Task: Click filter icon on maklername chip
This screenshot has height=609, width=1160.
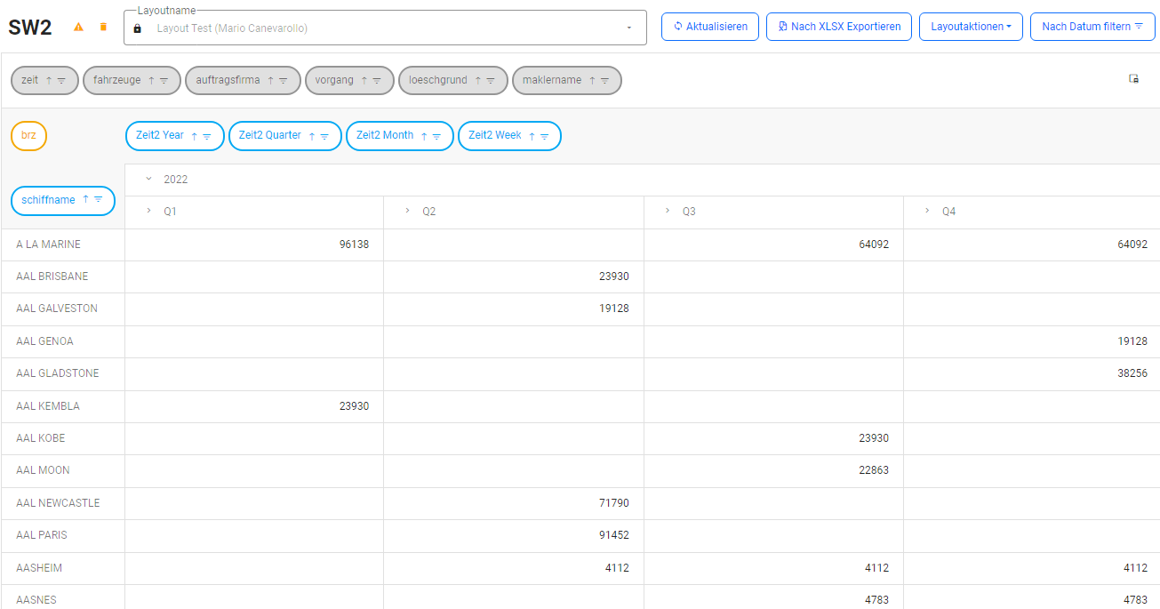Action: click(605, 81)
